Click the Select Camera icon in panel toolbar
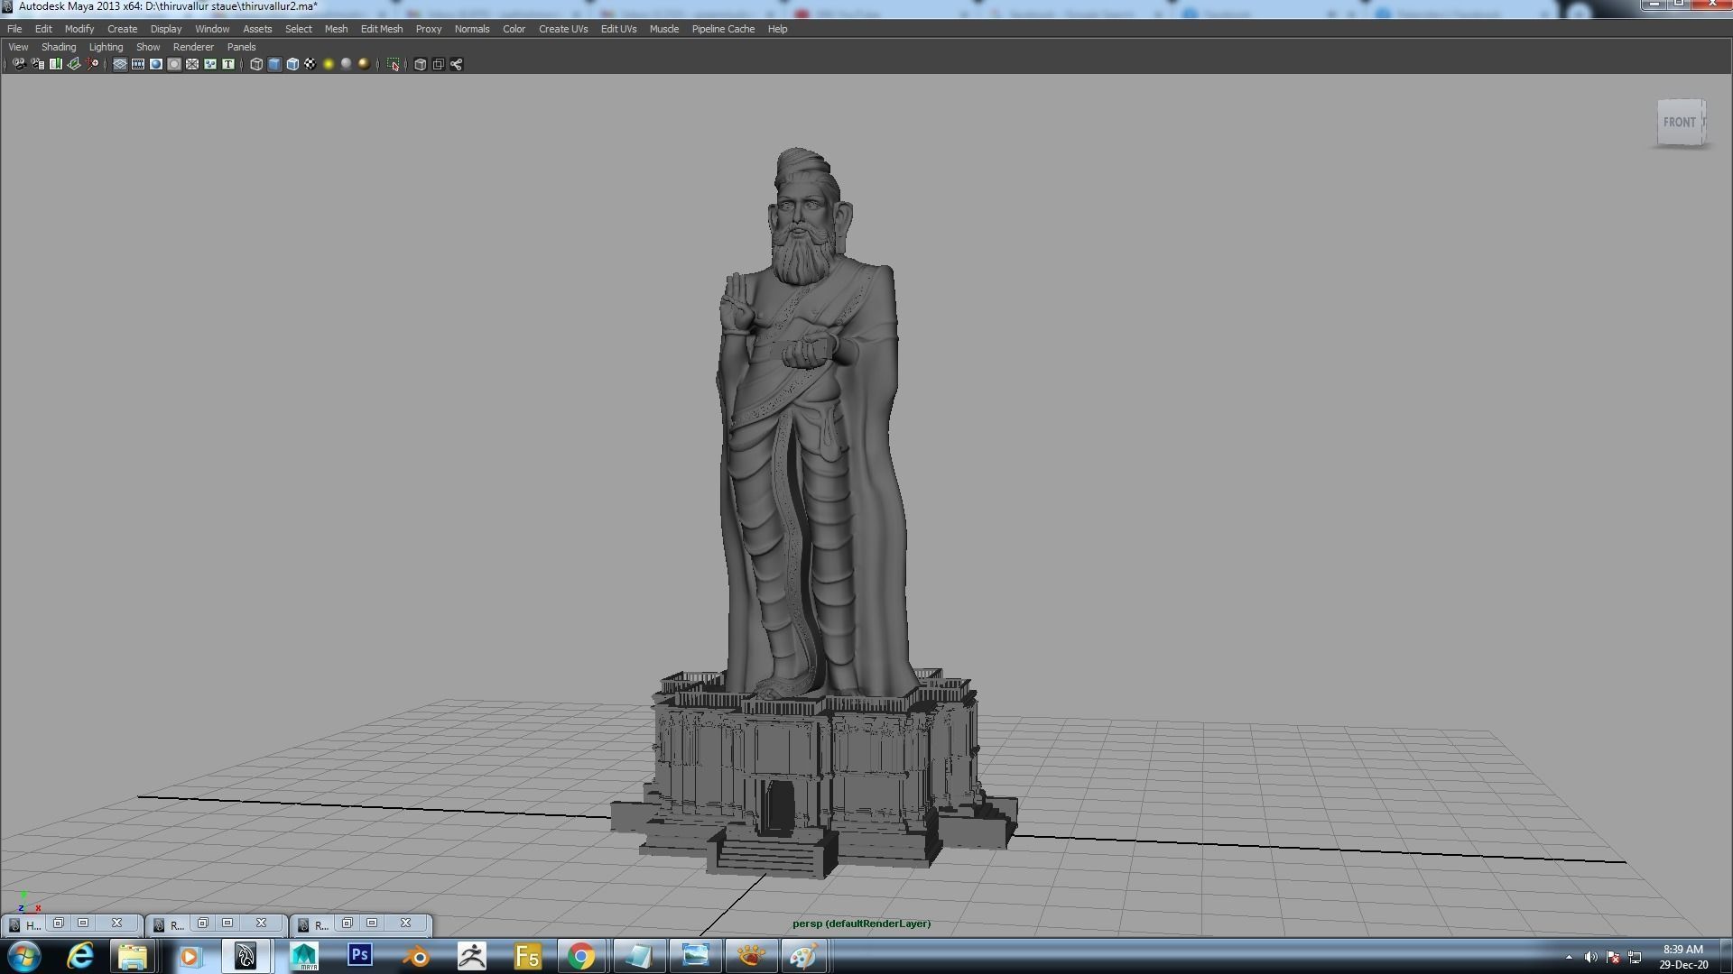This screenshot has width=1733, height=974. point(19,64)
